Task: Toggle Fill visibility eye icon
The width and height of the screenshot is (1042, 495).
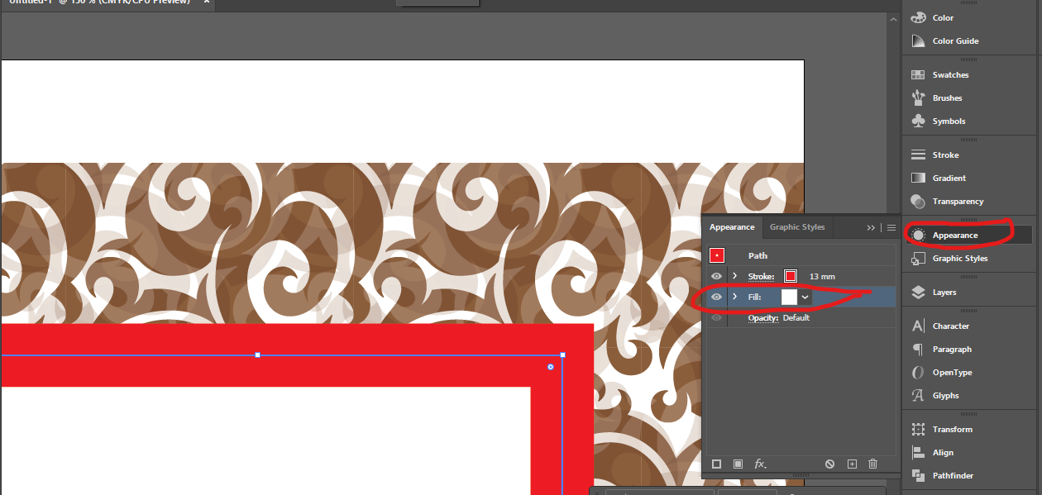Action: (717, 297)
